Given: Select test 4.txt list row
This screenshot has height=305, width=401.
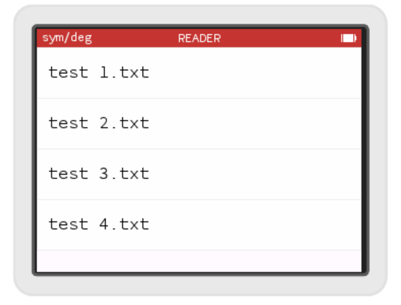Looking at the screenshot, I should (199, 225).
